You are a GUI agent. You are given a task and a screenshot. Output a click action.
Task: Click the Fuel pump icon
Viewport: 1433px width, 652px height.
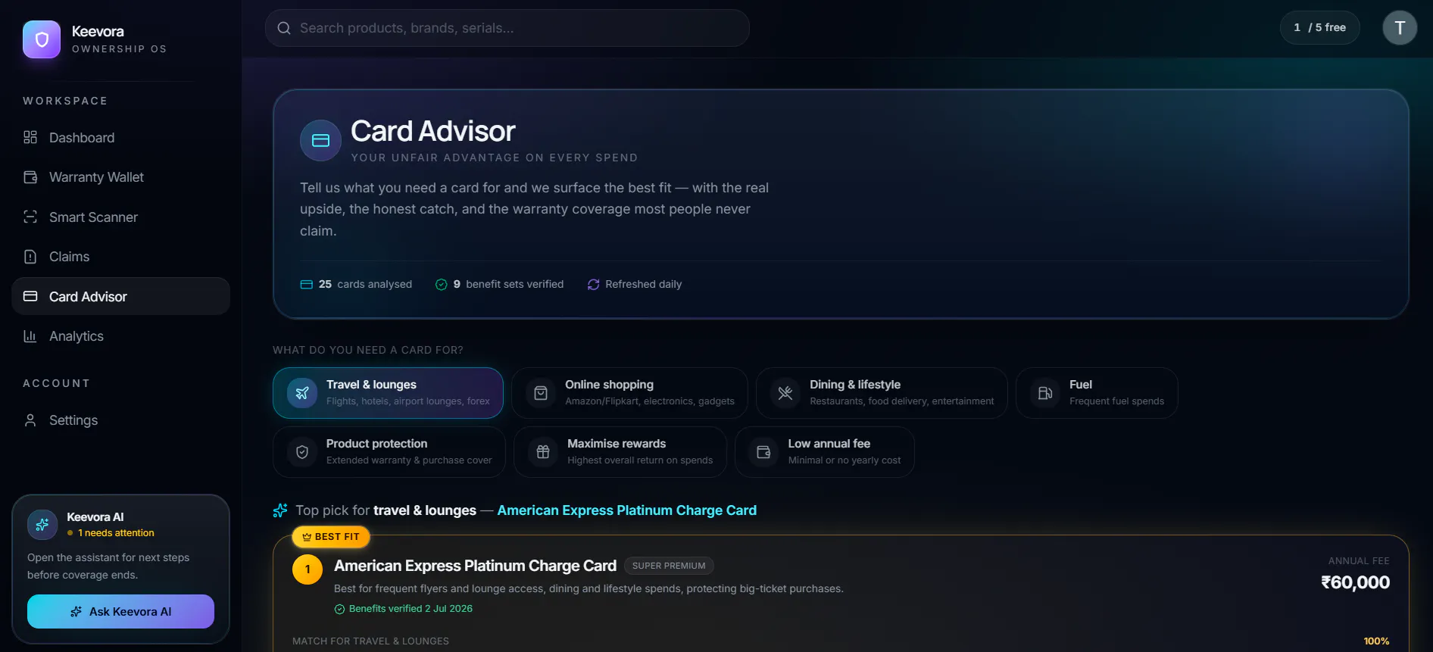(x=1045, y=393)
